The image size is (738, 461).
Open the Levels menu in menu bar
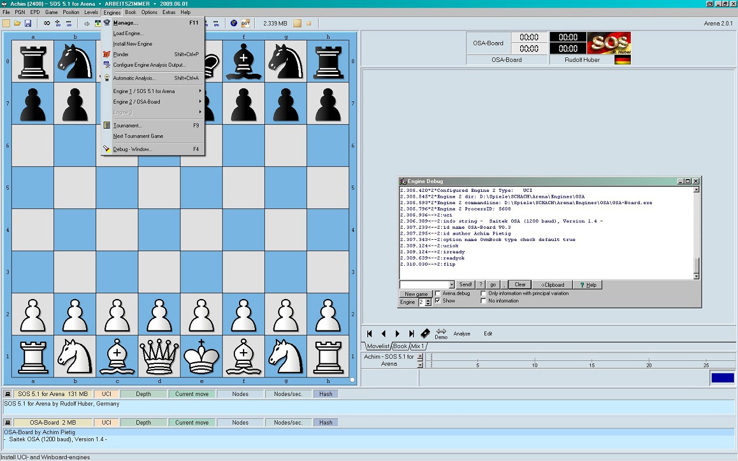click(x=91, y=12)
